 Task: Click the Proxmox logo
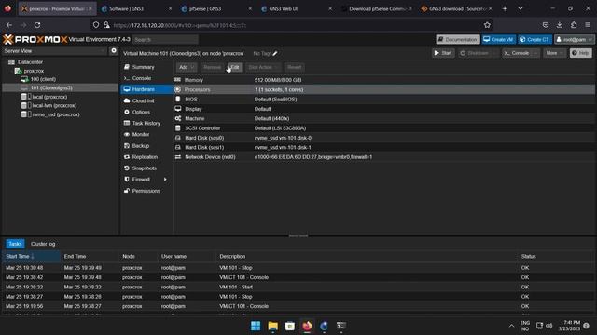pyautogui.click(x=35, y=39)
